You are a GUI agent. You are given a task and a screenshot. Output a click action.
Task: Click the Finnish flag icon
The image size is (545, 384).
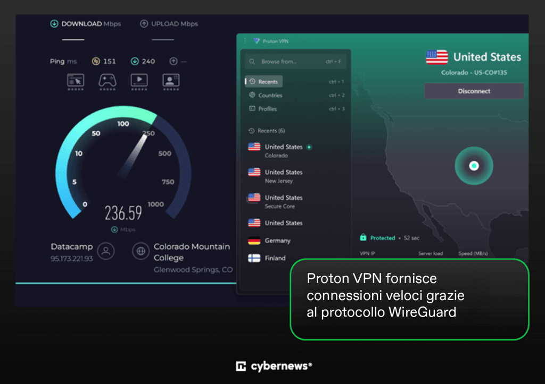(254, 258)
